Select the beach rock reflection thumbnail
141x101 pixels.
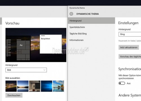coord(58,86)
